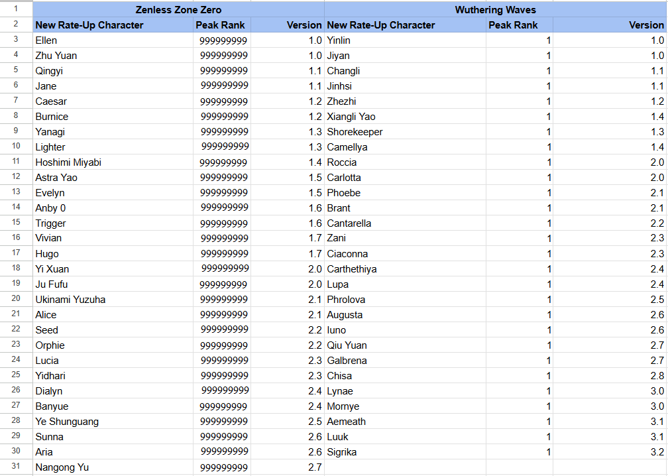Select cell containing Mornye
This screenshot has width=668, height=476.
[405, 406]
